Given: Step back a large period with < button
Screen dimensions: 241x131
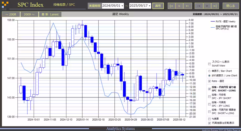Looking at the screenshot, I should click(x=179, y=6).
